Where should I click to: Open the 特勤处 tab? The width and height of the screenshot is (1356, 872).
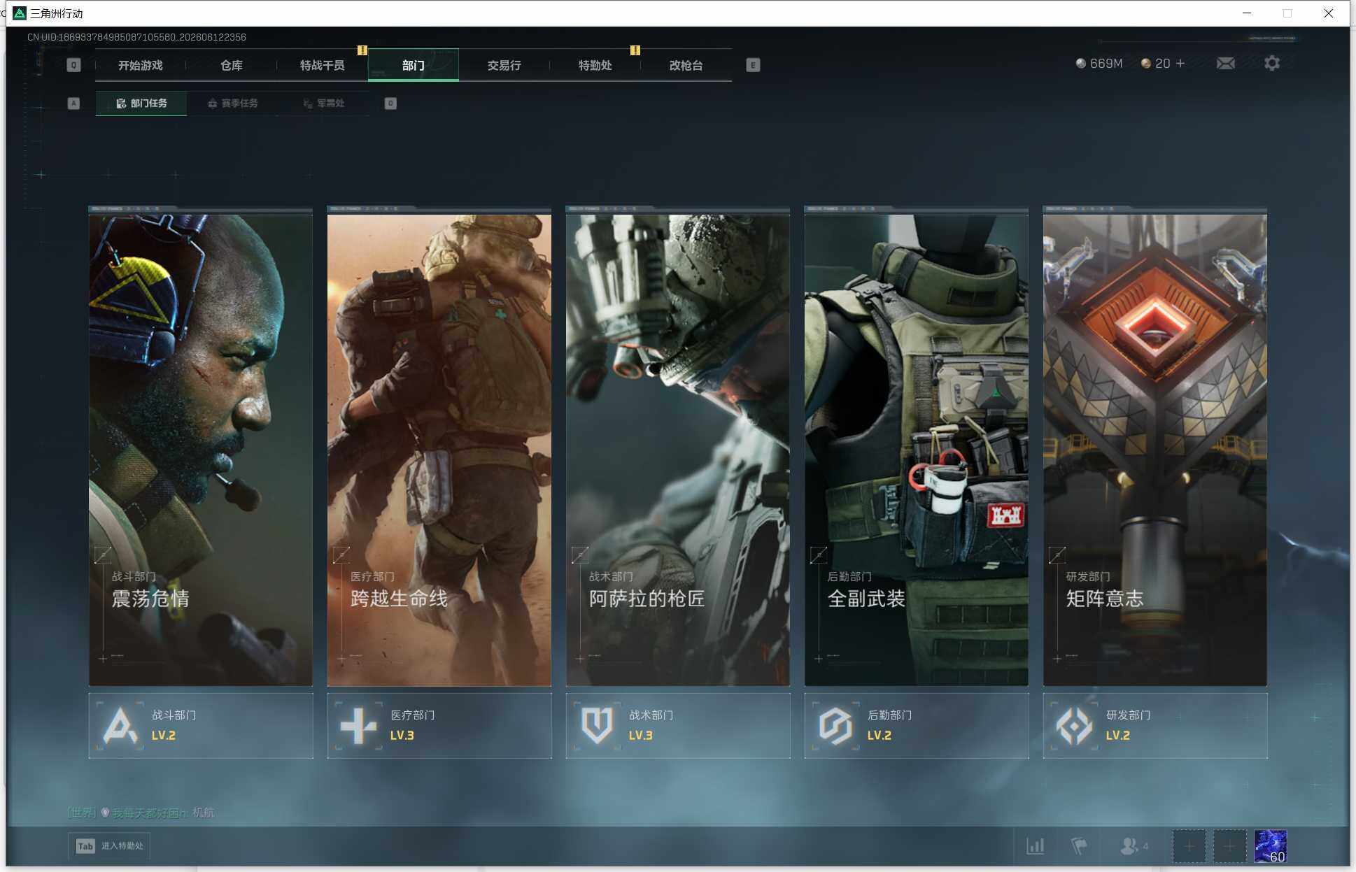(x=595, y=65)
